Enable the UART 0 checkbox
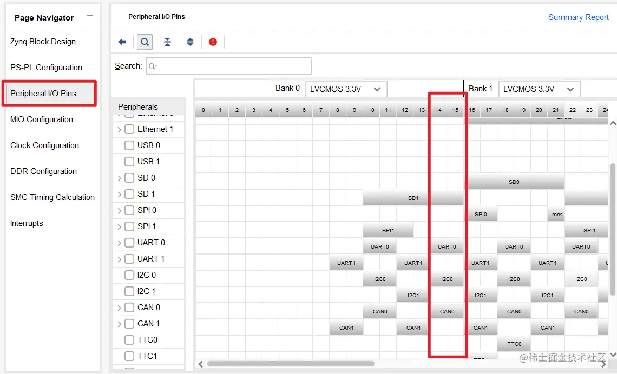 click(x=129, y=243)
